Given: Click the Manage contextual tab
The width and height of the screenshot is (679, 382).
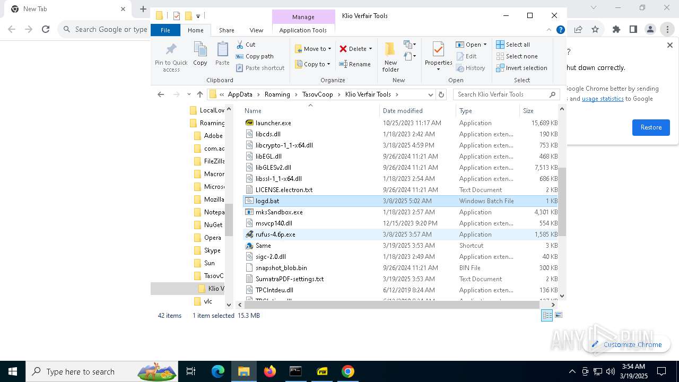Looking at the screenshot, I should tap(303, 17).
